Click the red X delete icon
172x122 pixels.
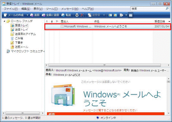pos(82,15)
